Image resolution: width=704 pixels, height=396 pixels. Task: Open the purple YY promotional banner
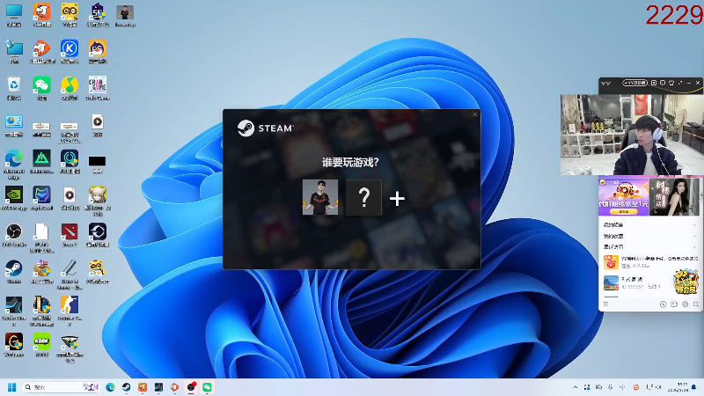624,196
